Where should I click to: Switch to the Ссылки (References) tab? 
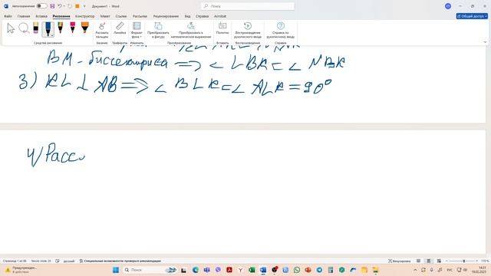121,16
